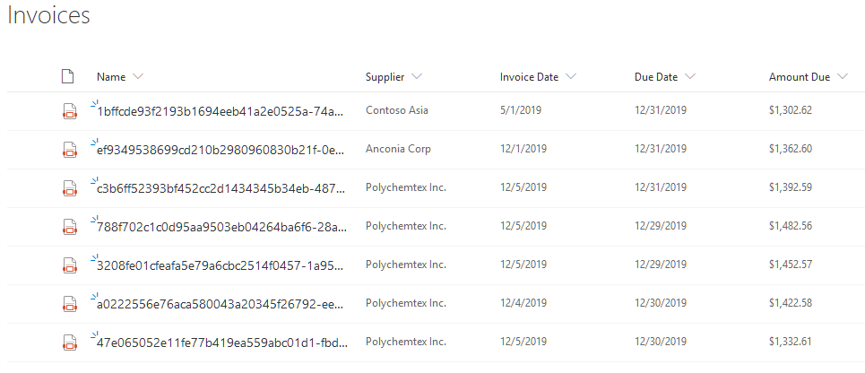Click the PDF icon for the Contoso Asia invoice
Viewport: 865px width, 373px height.
(x=68, y=111)
